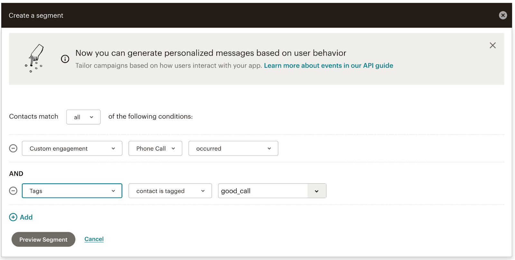This screenshot has width=515, height=260.
Task: Open the Custom engagement dropdown
Action: [72, 148]
